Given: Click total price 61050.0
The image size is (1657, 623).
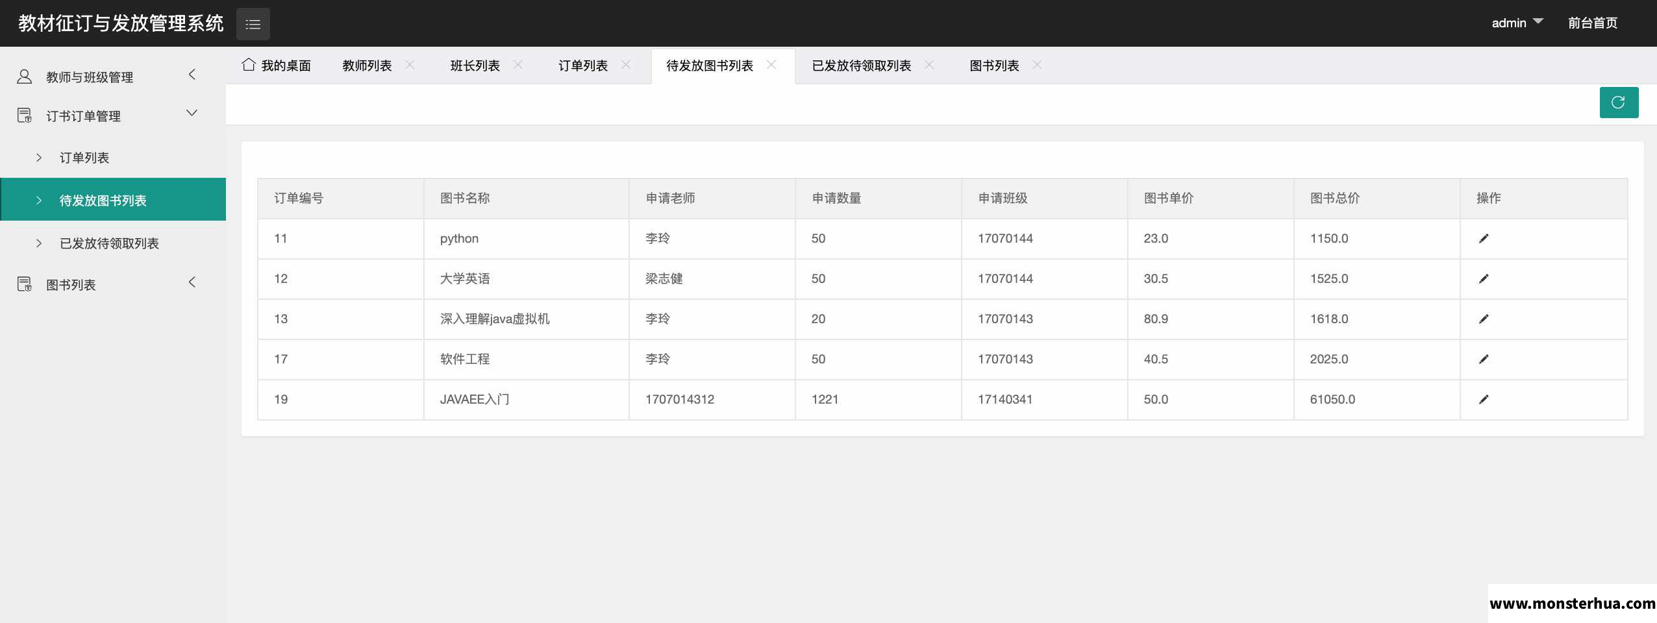Looking at the screenshot, I should (x=1332, y=400).
